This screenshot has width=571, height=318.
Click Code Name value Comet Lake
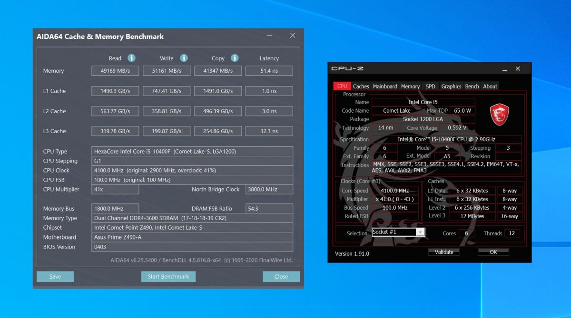(x=396, y=111)
